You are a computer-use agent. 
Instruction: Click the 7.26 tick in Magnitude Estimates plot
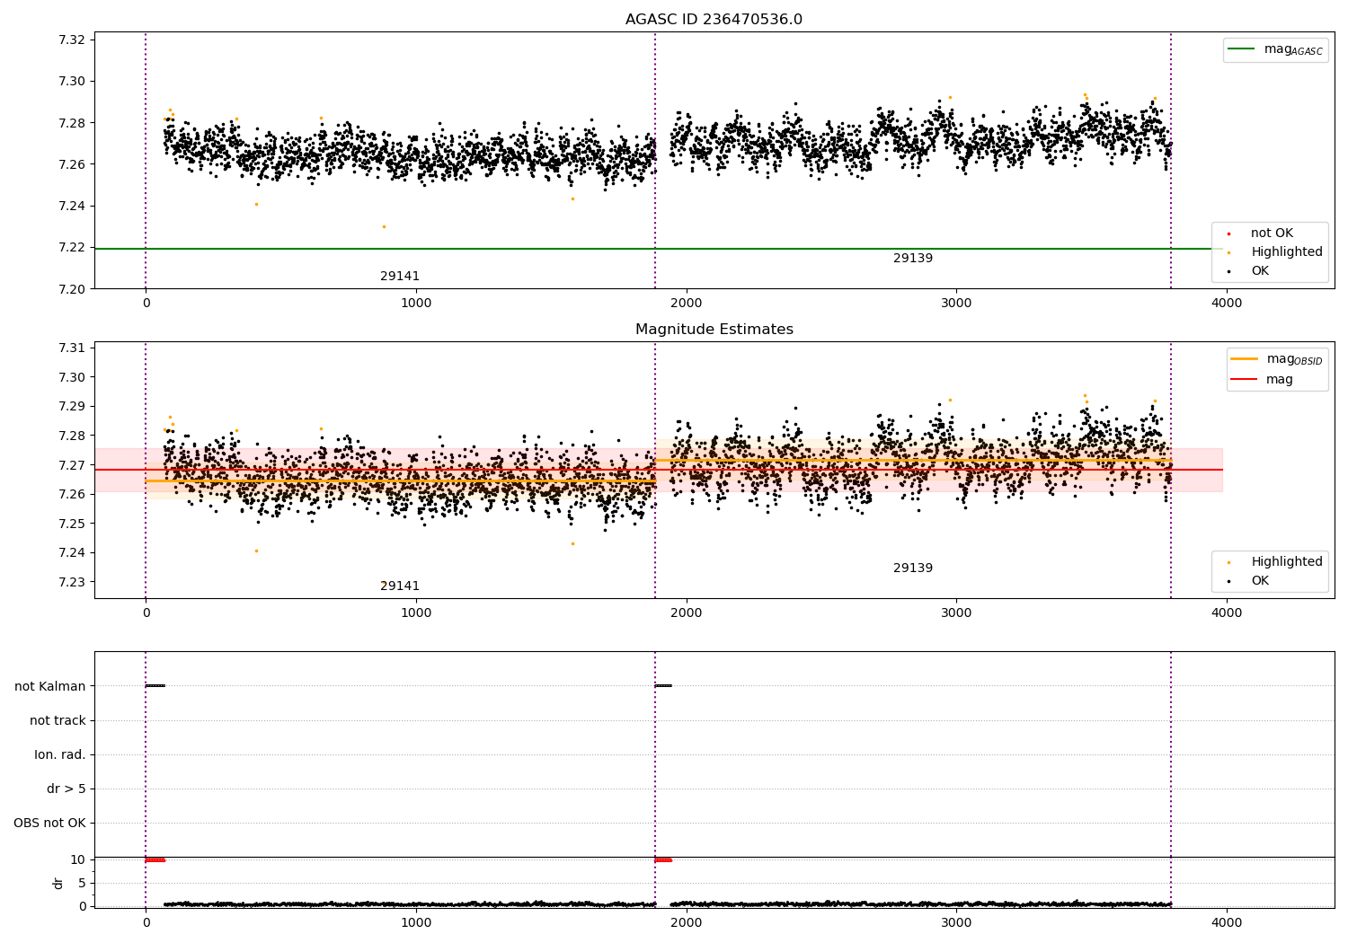coord(71,495)
